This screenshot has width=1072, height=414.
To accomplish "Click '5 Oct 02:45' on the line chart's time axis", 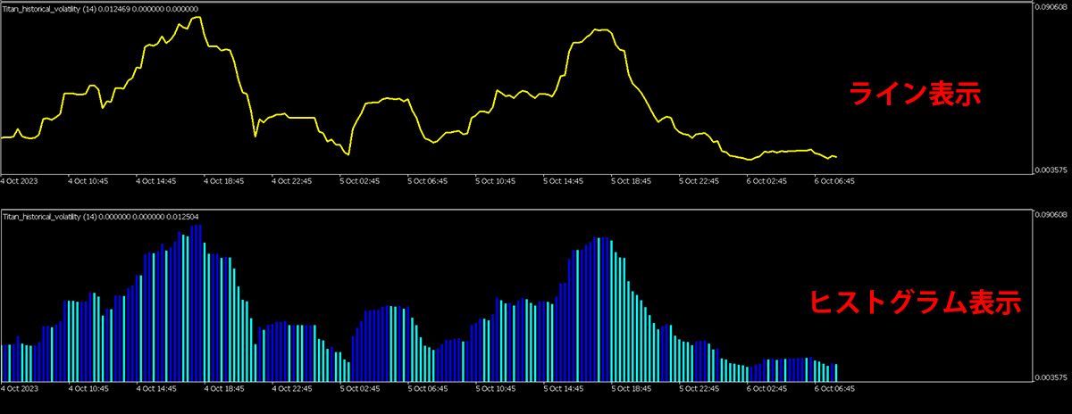I will tap(360, 180).
